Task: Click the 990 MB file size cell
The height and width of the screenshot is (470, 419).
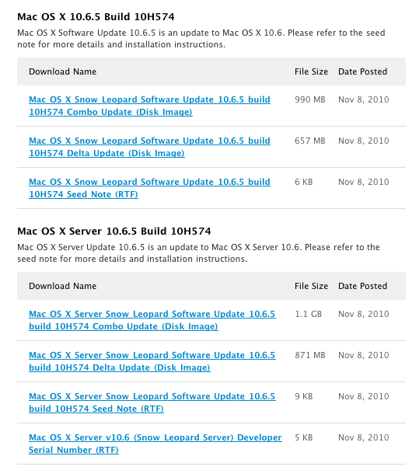Action: click(310, 99)
